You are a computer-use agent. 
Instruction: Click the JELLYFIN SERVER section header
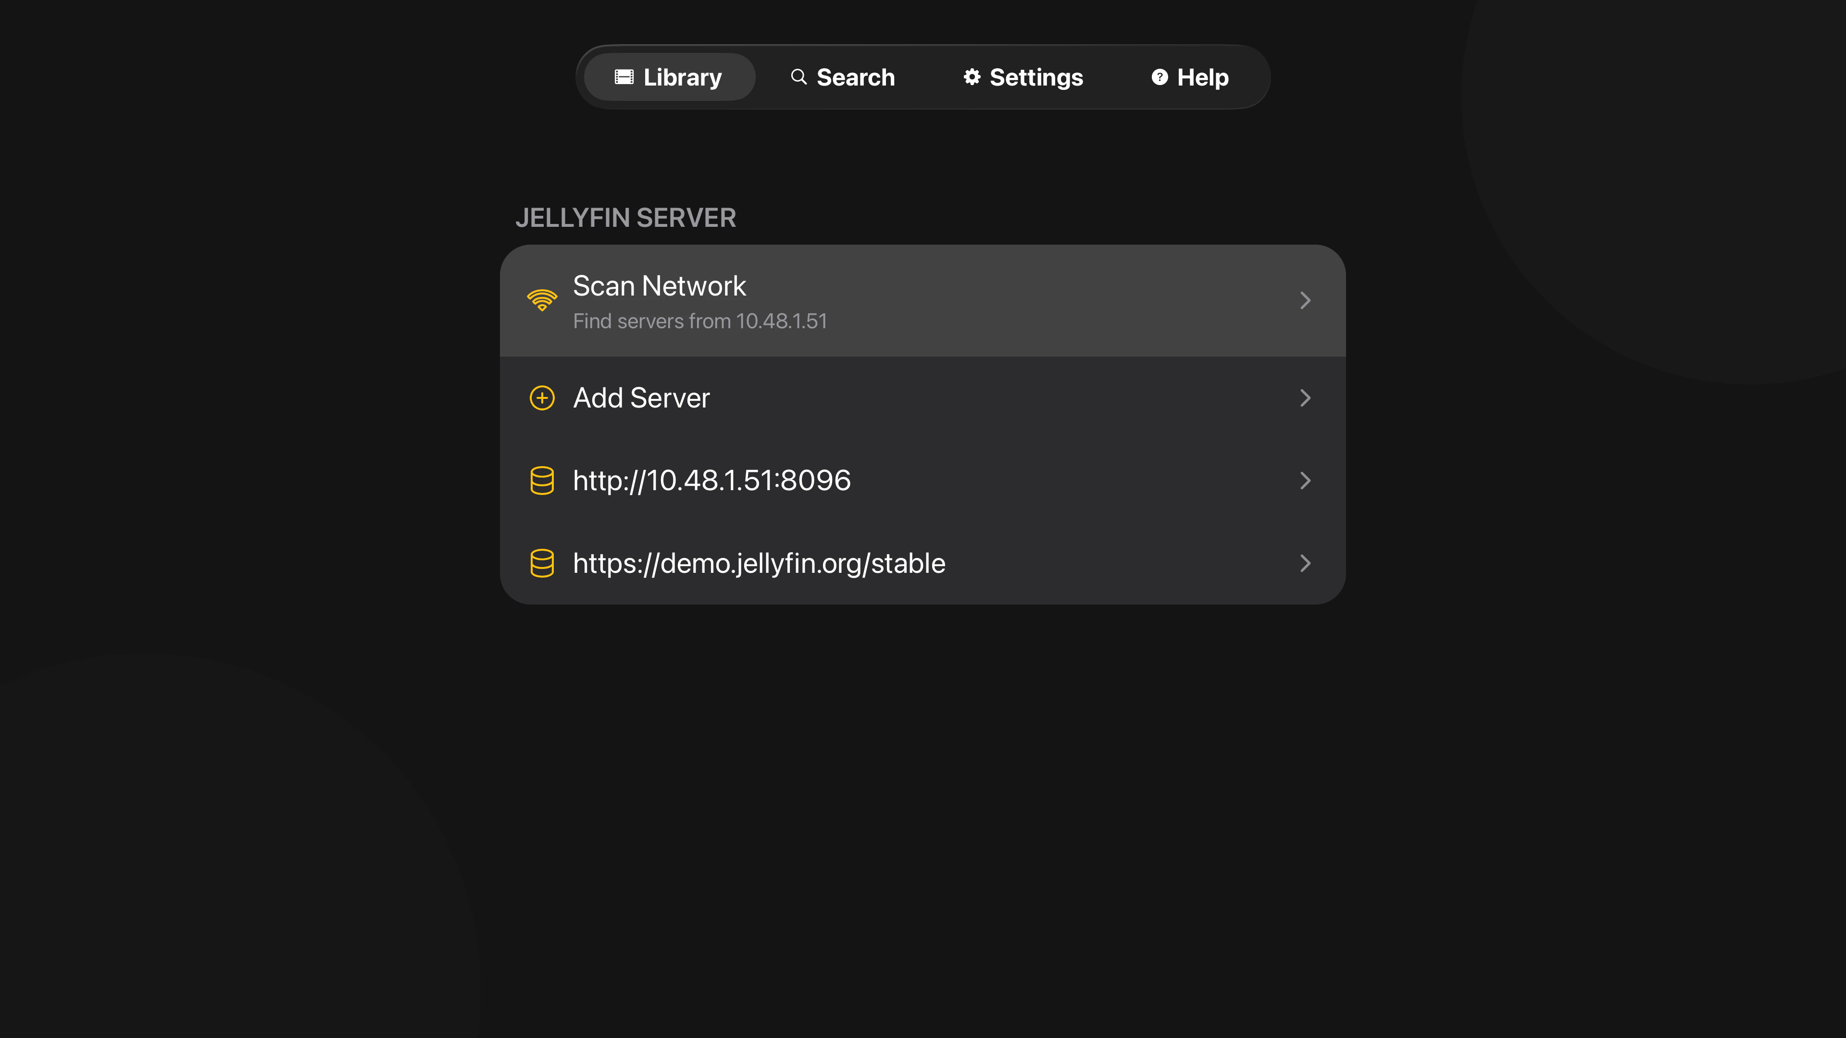(x=625, y=218)
